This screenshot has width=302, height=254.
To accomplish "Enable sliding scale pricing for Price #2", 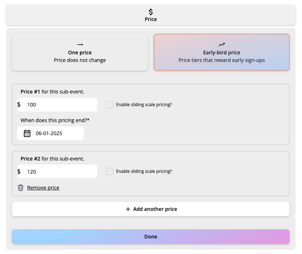I will coord(110,171).
